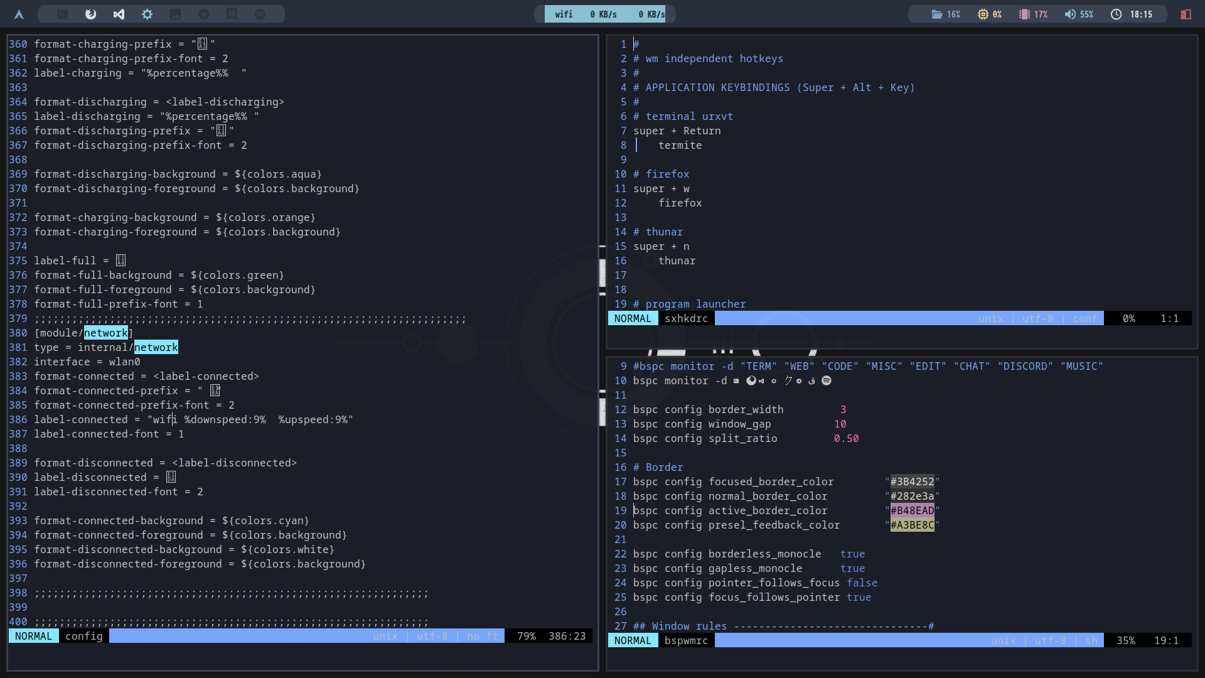Screen dimensions: 1205x678
Task: Click bspc monitor -d line with icons
Action: [x=732, y=380]
